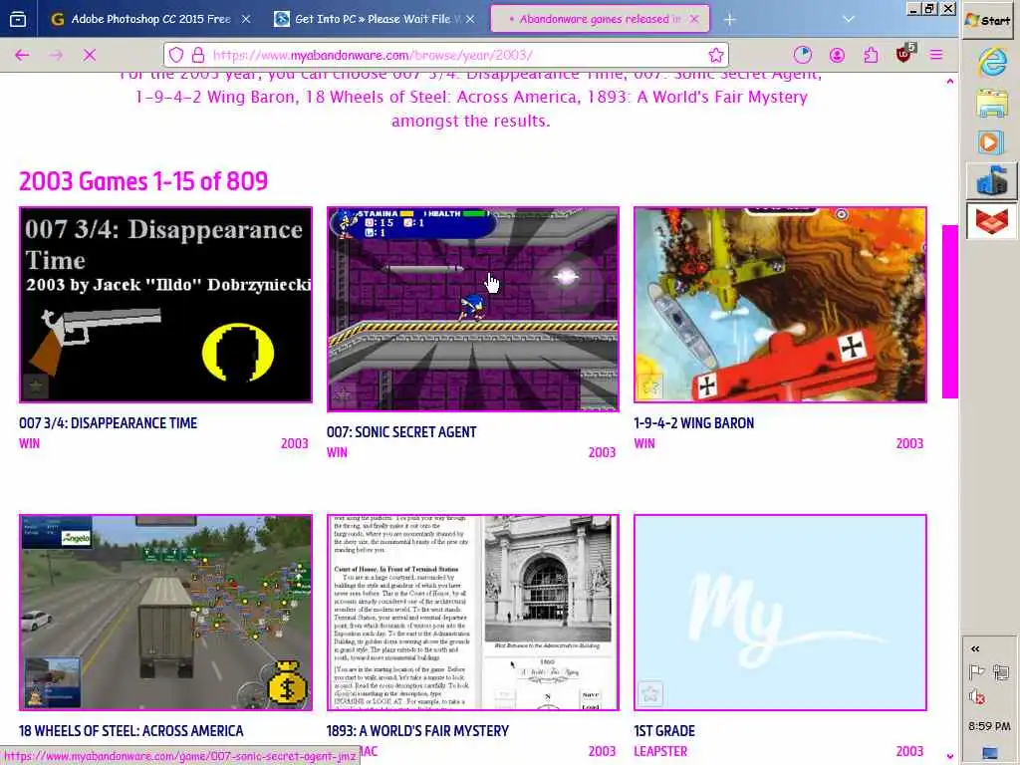This screenshot has height=765, width=1020.
Task: Click WIN platform under Disappearance Time
Action: [29, 443]
